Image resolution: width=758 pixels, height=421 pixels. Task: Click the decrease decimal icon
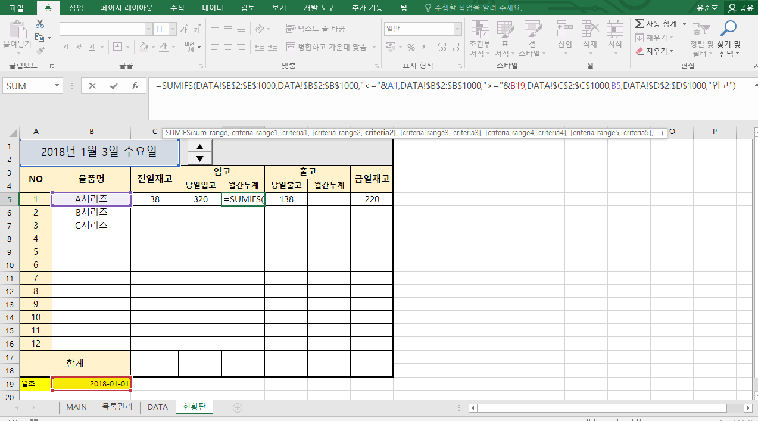455,47
